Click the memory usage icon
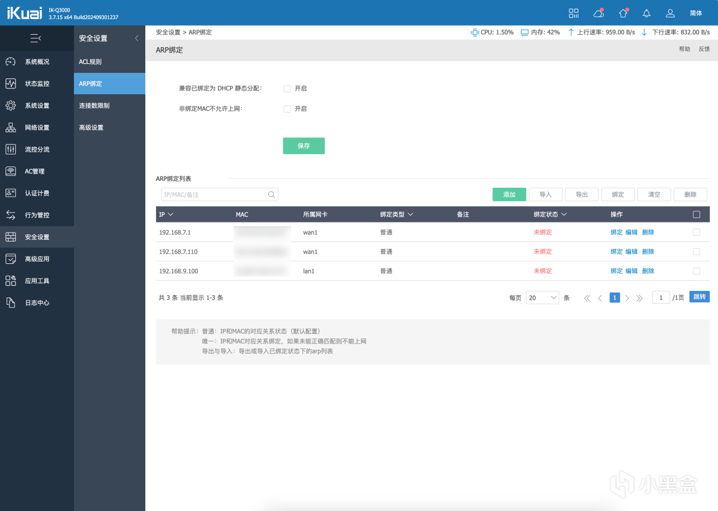This screenshot has height=511, width=718. [x=524, y=32]
